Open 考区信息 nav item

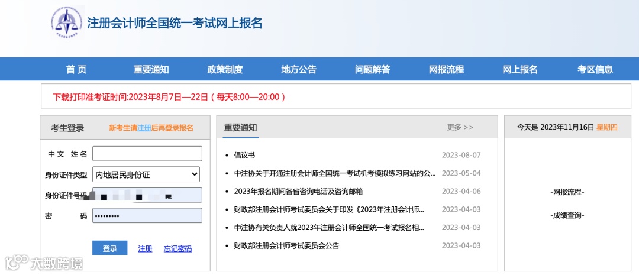(595, 70)
